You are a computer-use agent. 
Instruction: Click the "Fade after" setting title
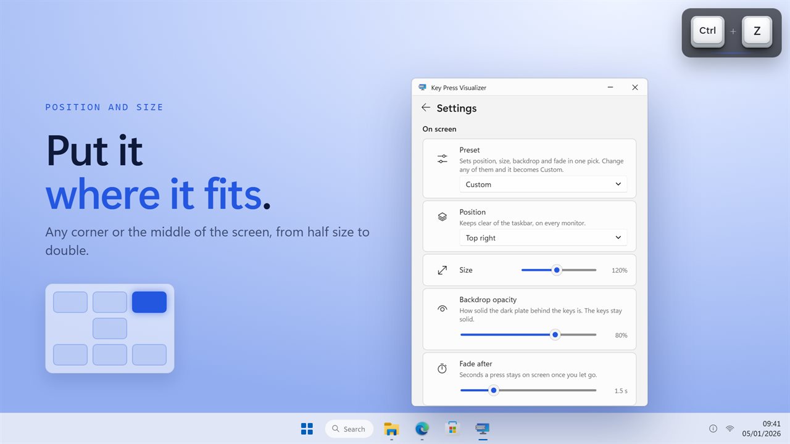(476, 364)
